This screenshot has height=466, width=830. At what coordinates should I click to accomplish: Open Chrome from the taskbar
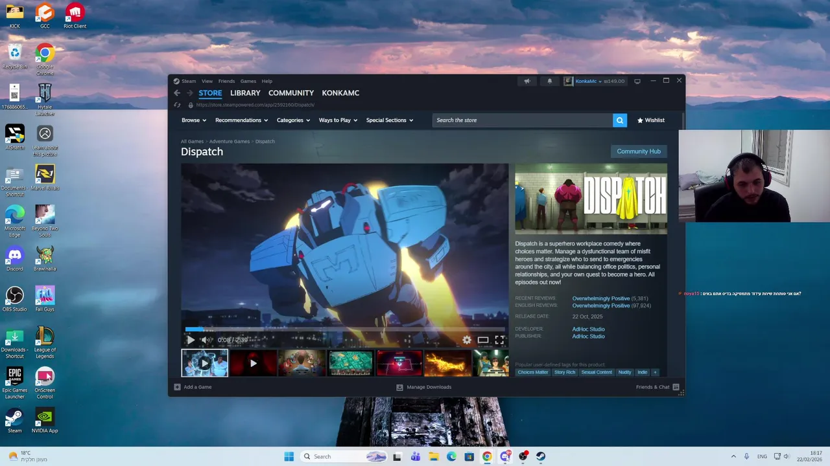coord(487,456)
